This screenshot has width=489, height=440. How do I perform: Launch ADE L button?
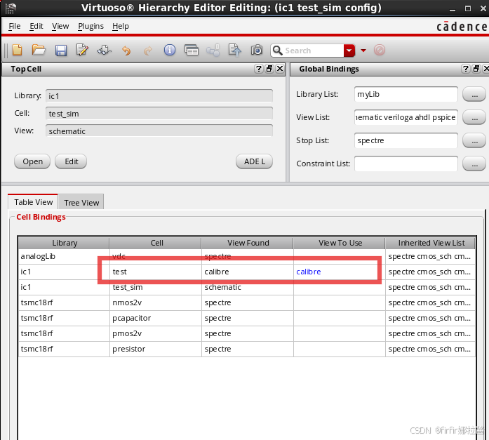pos(255,161)
